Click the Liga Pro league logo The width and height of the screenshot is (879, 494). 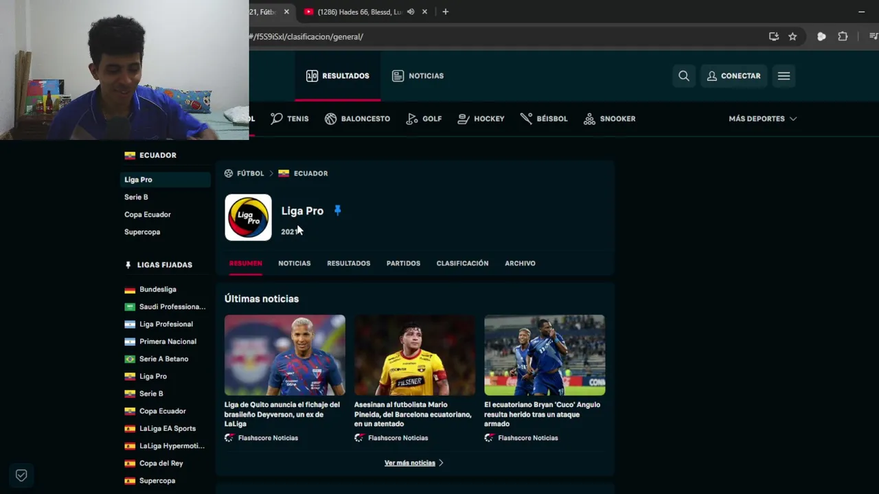248,217
